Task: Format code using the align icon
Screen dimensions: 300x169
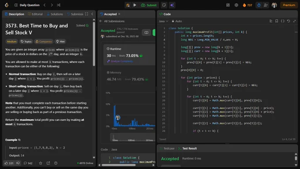Action: (x=271, y=21)
